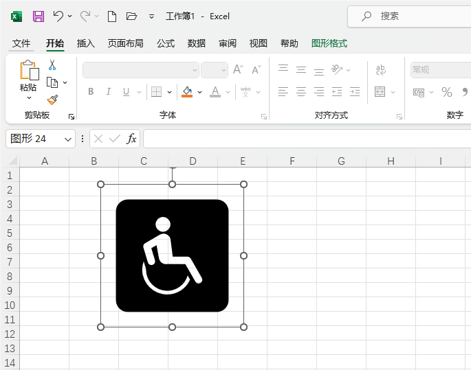The width and height of the screenshot is (471, 370).
Task: Open the undo history dropdown arrow
Action: coord(70,16)
